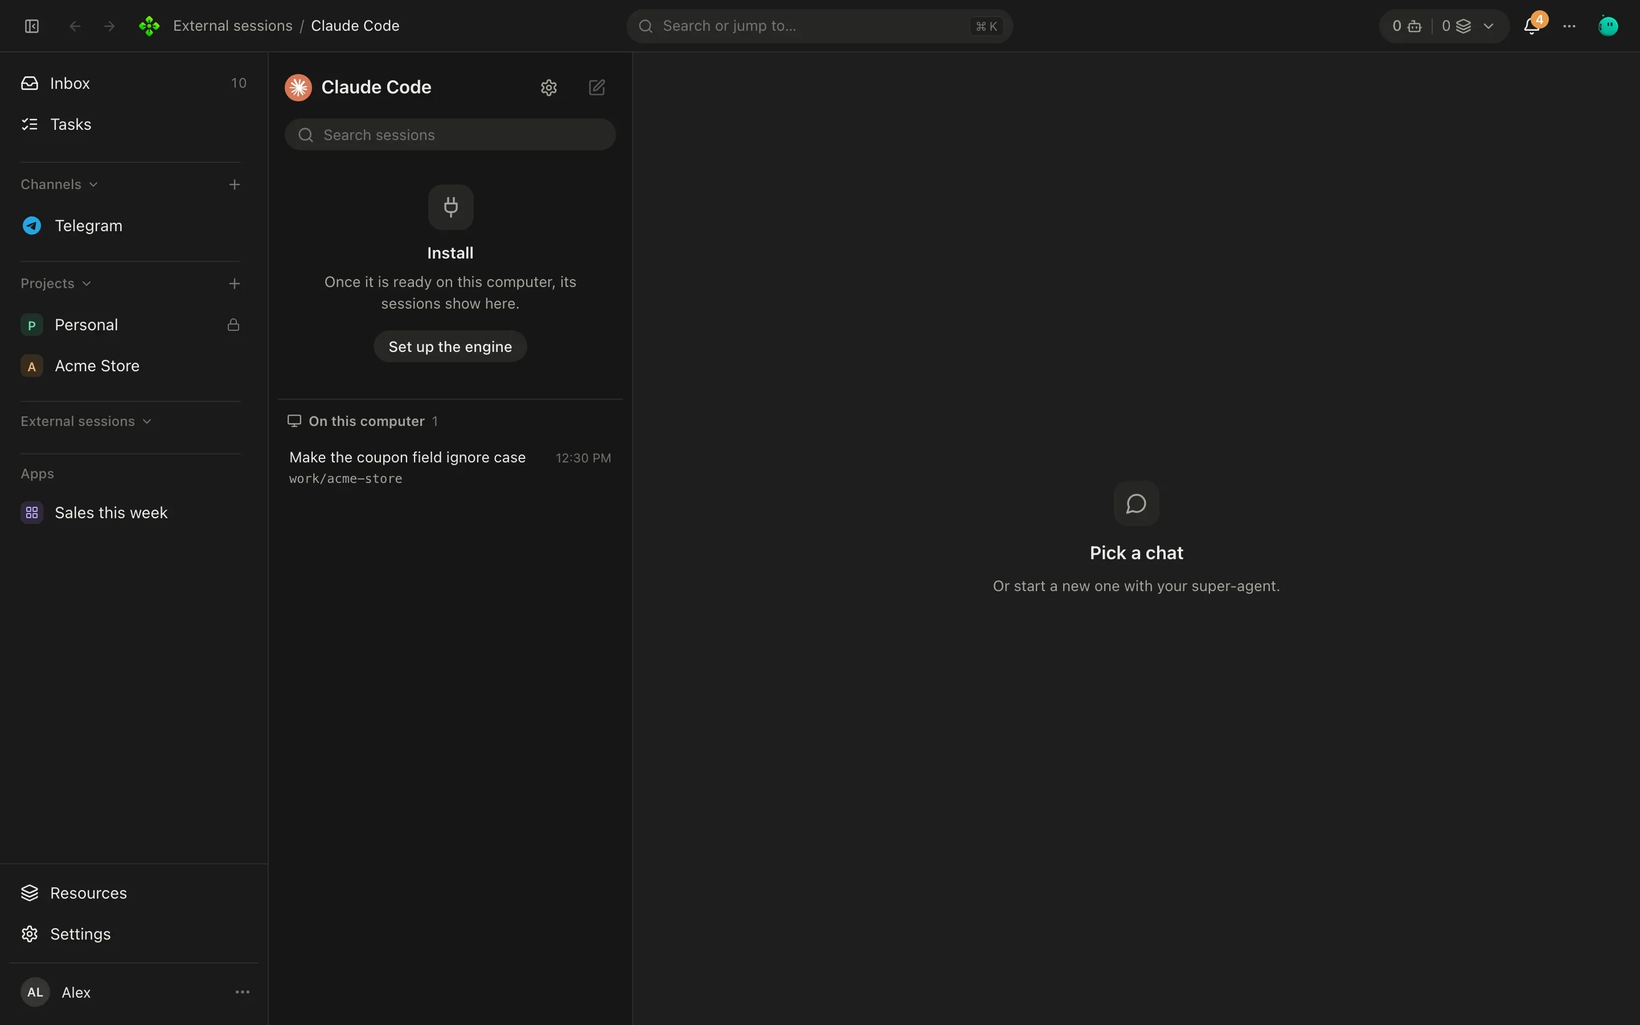Click the plug Install icon

(x=450, y=207)
